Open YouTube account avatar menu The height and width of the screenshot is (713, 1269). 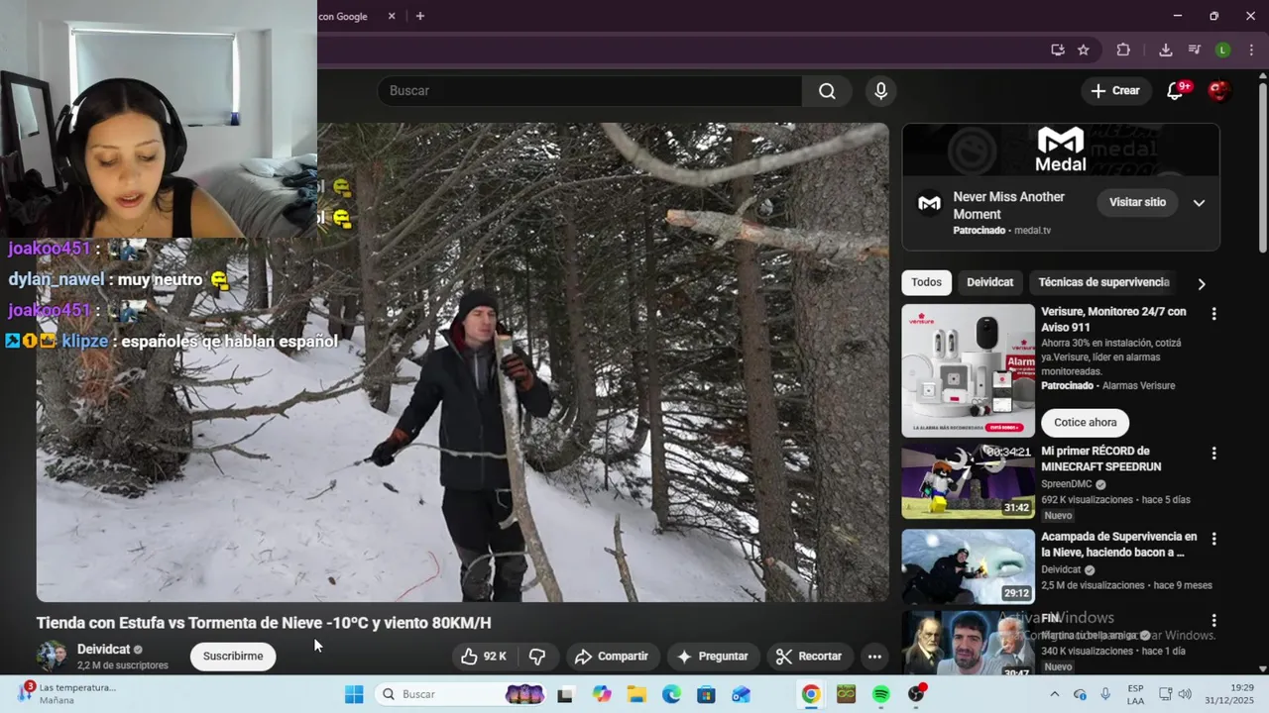click(x=1219, y=91)
